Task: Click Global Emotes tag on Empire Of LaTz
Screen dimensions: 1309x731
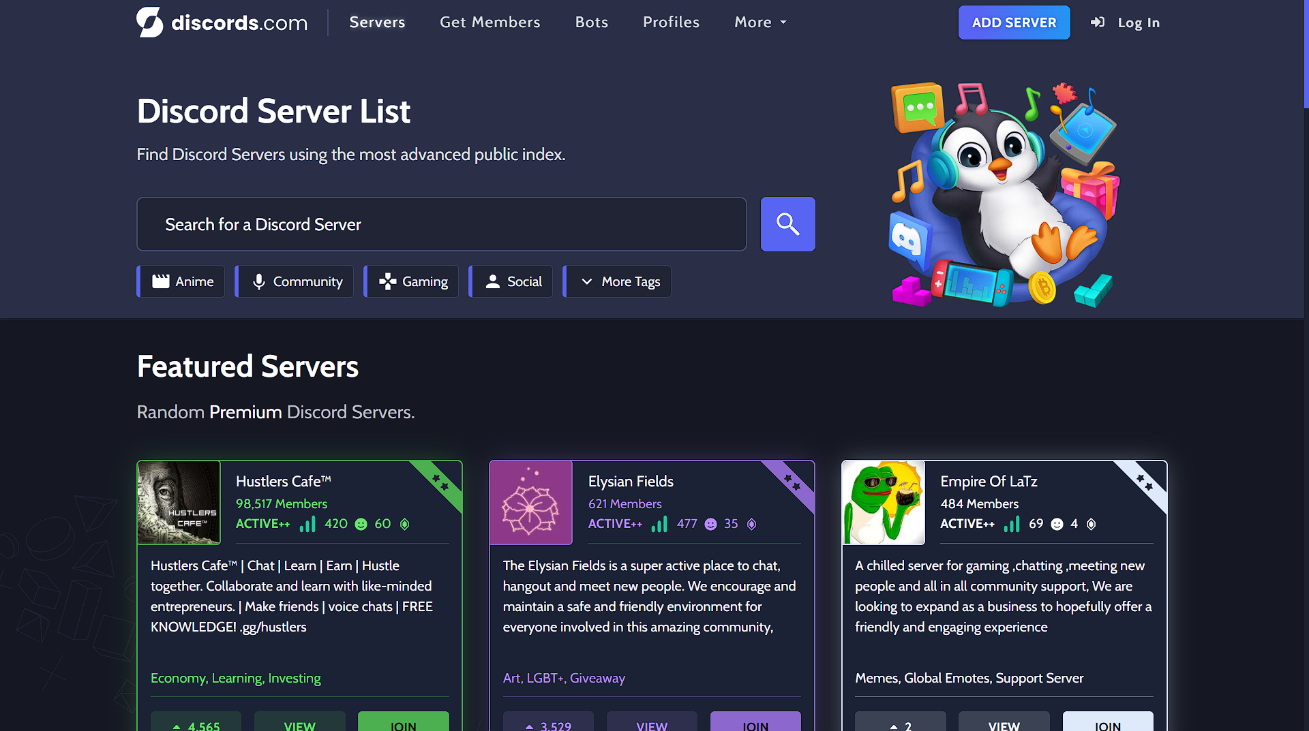Action: tap(947, 678)
